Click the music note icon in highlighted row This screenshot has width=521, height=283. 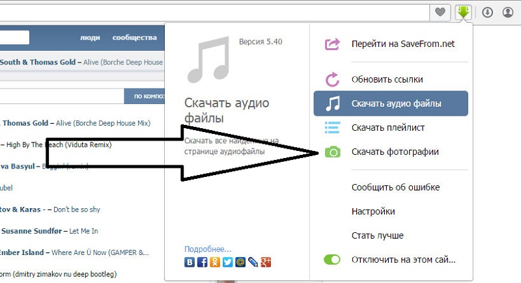(x=333, y=103)
